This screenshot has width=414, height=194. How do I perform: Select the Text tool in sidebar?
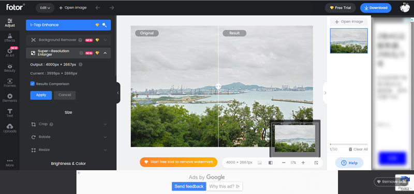coord(10,113)
